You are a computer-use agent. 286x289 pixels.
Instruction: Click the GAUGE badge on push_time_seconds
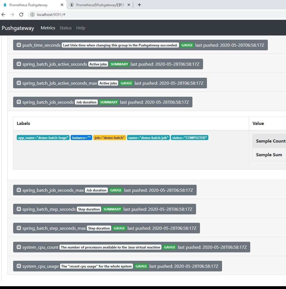pos(187,45)
